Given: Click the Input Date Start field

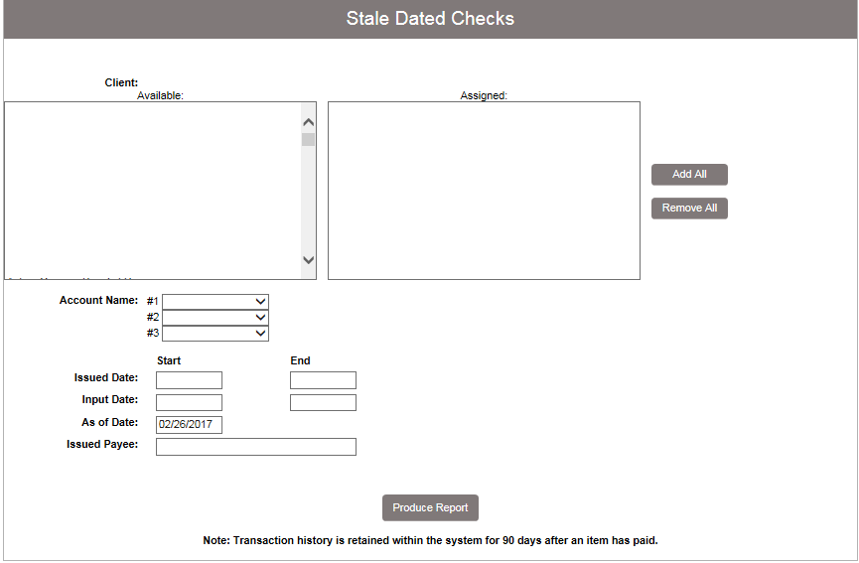Looking at the screenshot, I should (x=189, y=402).
